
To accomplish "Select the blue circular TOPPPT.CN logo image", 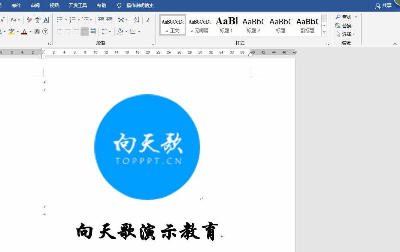I will 147,147.
